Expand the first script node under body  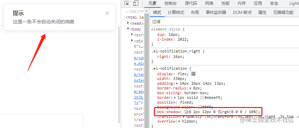[x=132, y=35]
